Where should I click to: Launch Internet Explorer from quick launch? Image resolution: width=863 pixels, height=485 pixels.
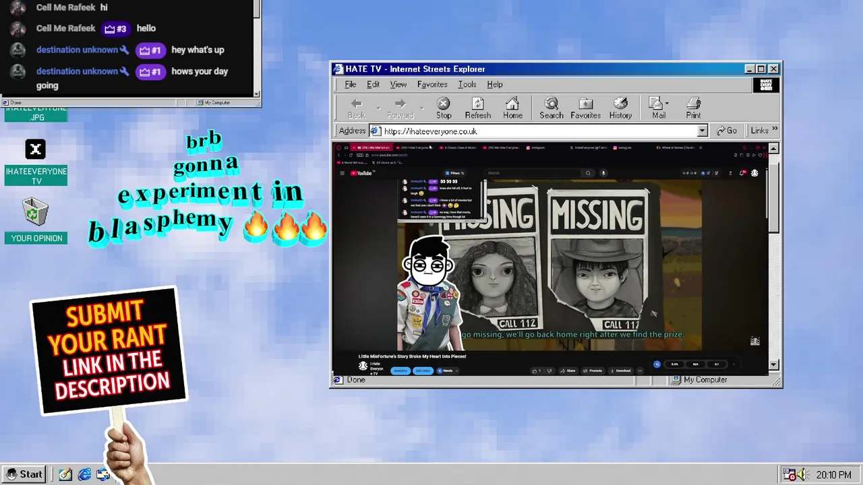pyautogui.click(x=84, y=474)
